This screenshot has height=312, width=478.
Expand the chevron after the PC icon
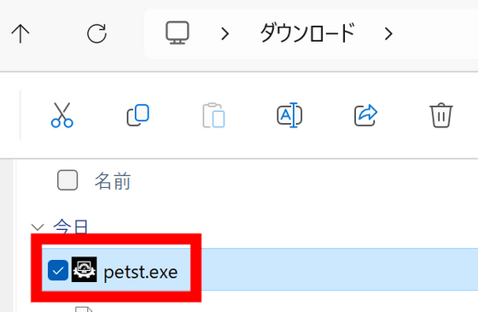225,33
